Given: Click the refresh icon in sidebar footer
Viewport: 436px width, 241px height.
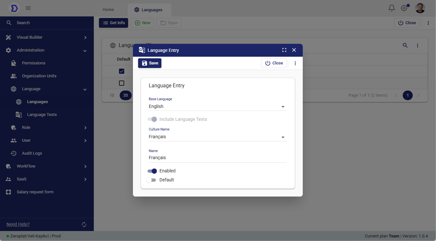Looking at the screenshot, I should [84, 225].
